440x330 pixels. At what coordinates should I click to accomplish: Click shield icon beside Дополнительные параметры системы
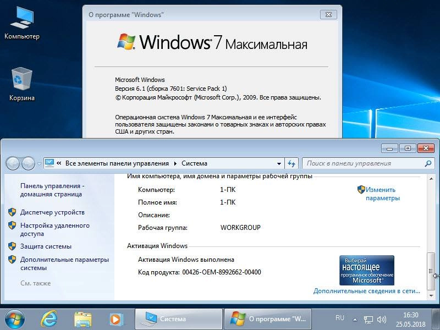(x=12, y=259)
